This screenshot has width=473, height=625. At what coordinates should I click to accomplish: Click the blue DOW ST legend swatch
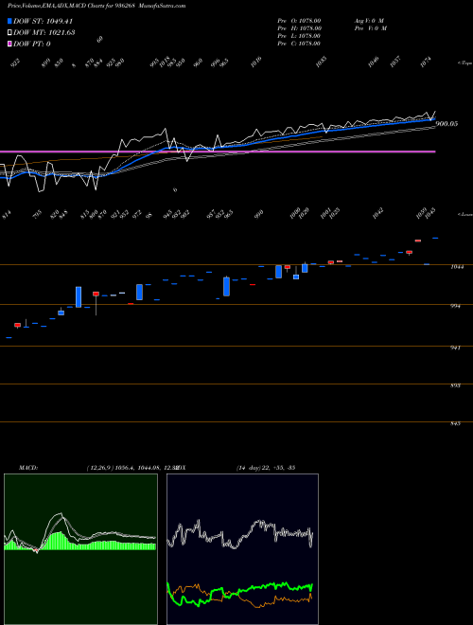click(10, 21)
